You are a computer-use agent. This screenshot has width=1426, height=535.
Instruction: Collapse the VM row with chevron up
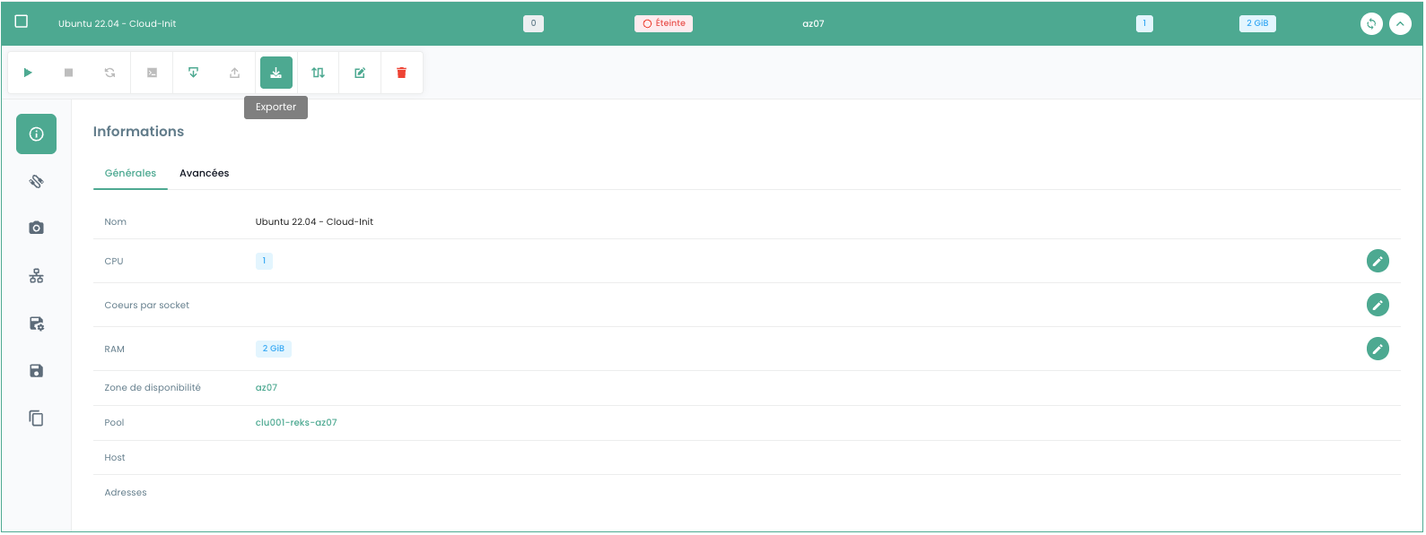1400,24
